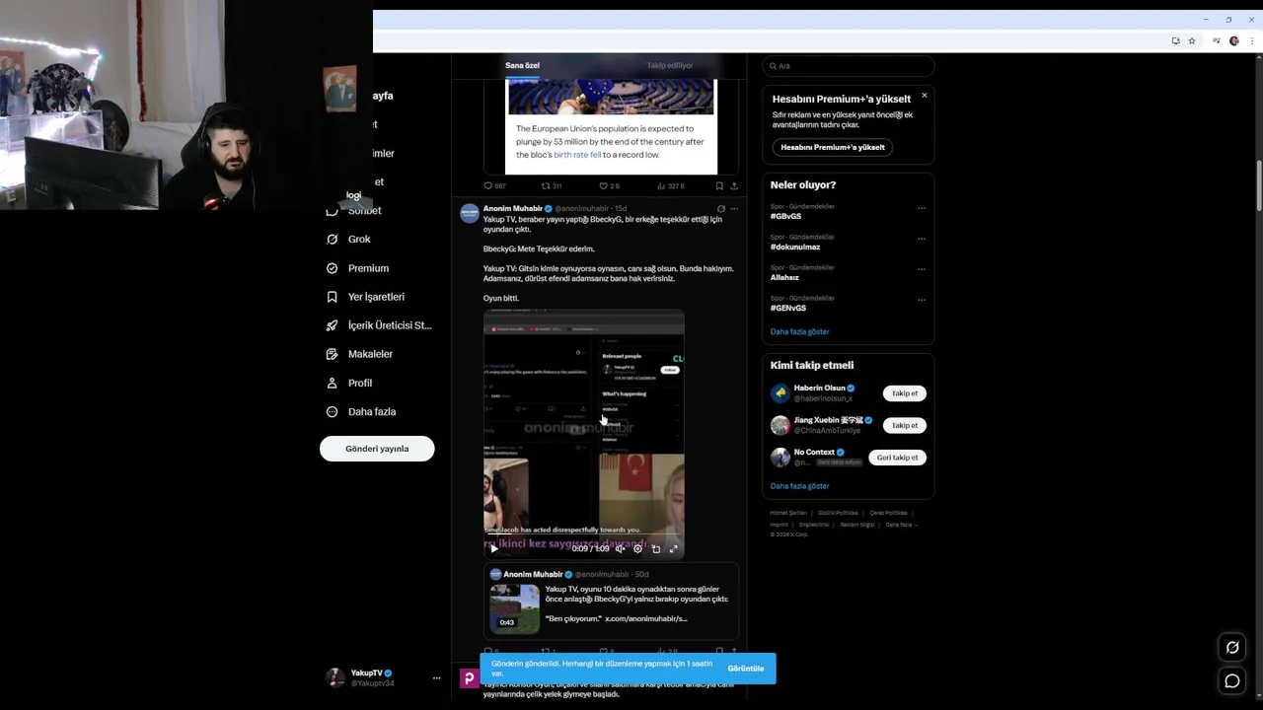Open options for #dokunulmaz trend
The height and width of the screenshot is (710, 1263).
tap(921, 239)
